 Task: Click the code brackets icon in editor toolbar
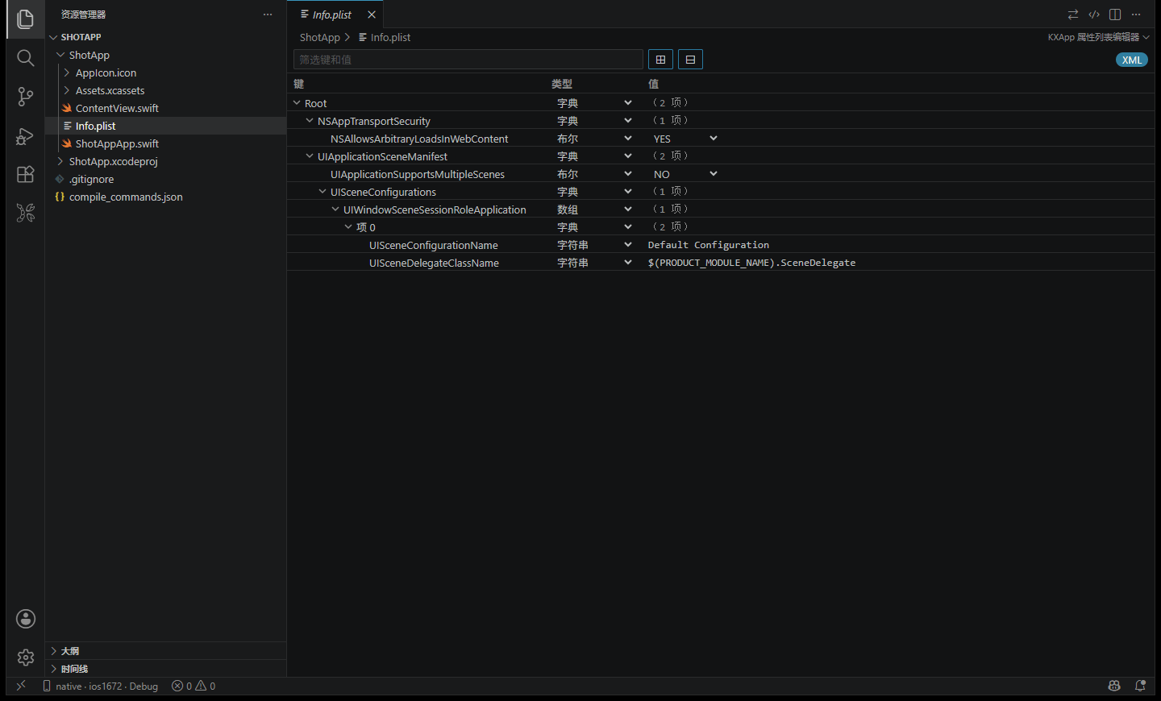click(1094, 15)
